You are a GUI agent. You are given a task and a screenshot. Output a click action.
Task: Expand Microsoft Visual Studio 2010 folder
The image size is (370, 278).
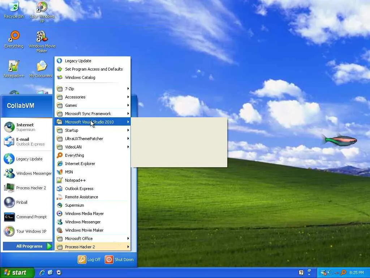coord(92,122)
